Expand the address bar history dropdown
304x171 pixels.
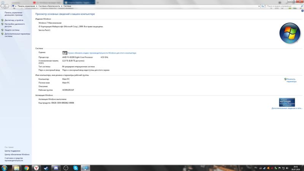point(259,6)
